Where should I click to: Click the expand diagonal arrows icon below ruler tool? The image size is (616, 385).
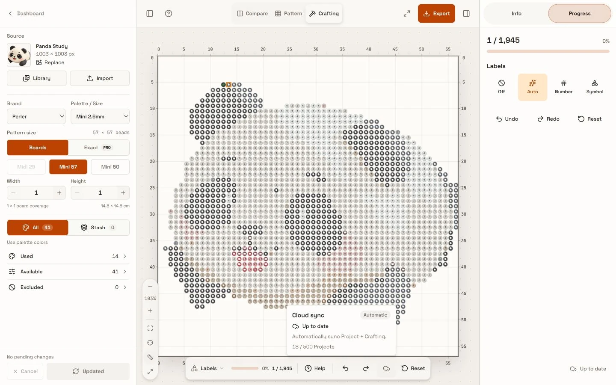coord(150,372)
